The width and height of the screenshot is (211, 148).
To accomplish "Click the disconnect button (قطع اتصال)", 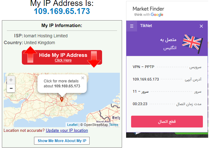I will click(x=167, y=121).
